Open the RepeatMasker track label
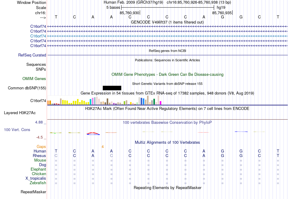Image resolution: width=288 pixels, height=199 pixels. tap(33, 192)
